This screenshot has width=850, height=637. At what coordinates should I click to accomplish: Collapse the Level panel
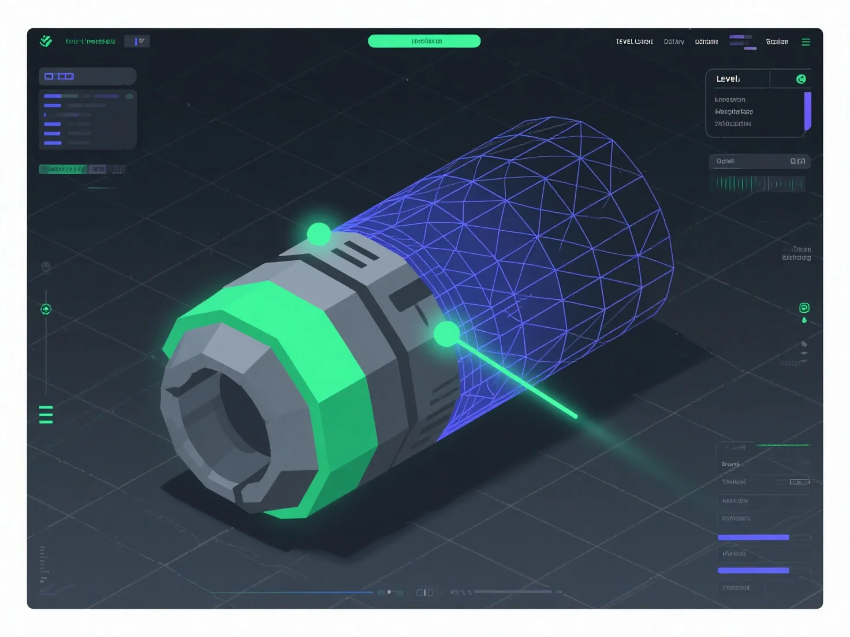point(728,78)
